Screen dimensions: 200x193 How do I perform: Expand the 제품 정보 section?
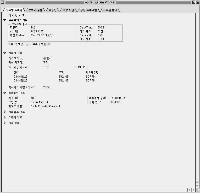pyautogui.click(x=4, y=123)
